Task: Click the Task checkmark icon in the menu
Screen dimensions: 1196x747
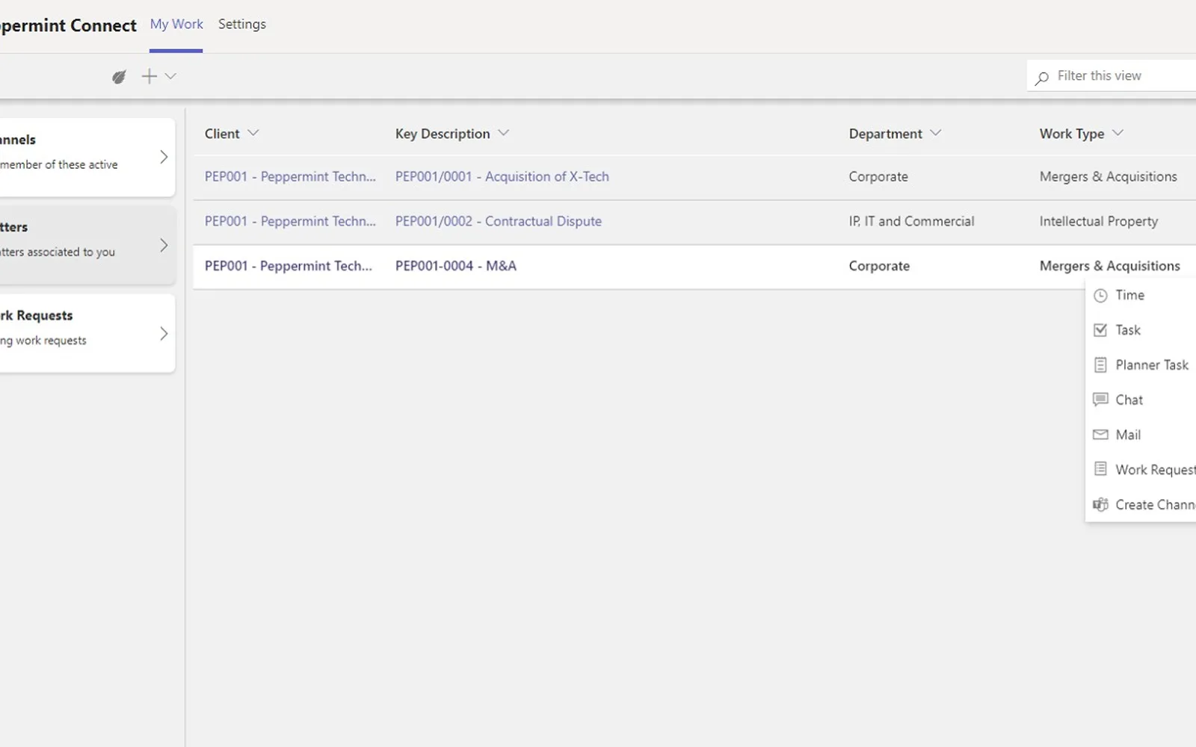Action: [x=1100, y=330]
